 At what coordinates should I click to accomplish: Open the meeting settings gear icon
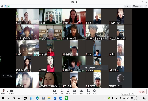coord(94,92)
